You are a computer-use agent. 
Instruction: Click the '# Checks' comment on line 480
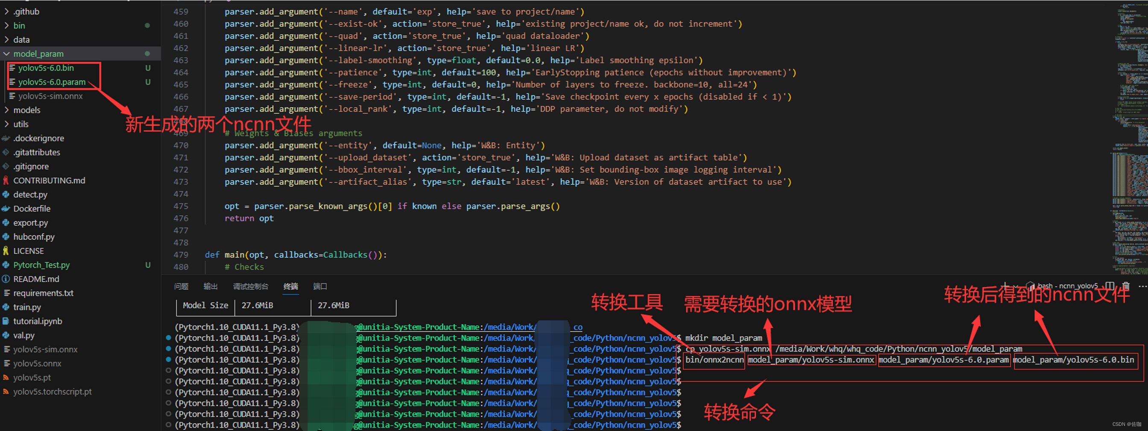coord(244,267)
